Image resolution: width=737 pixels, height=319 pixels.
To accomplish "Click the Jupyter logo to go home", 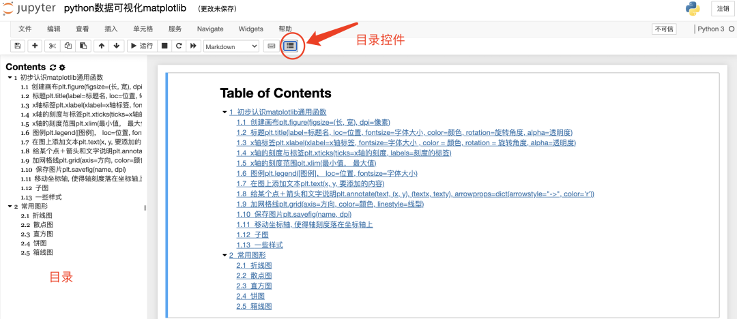I will click(29, 9).
